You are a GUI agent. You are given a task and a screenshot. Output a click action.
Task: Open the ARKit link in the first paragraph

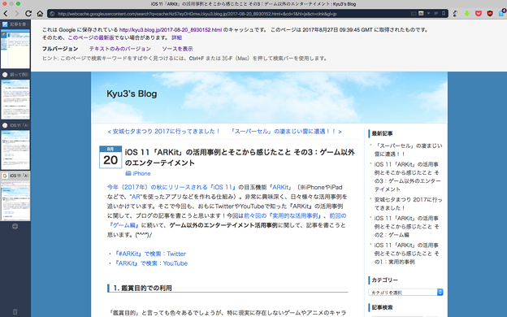[280, 187]
